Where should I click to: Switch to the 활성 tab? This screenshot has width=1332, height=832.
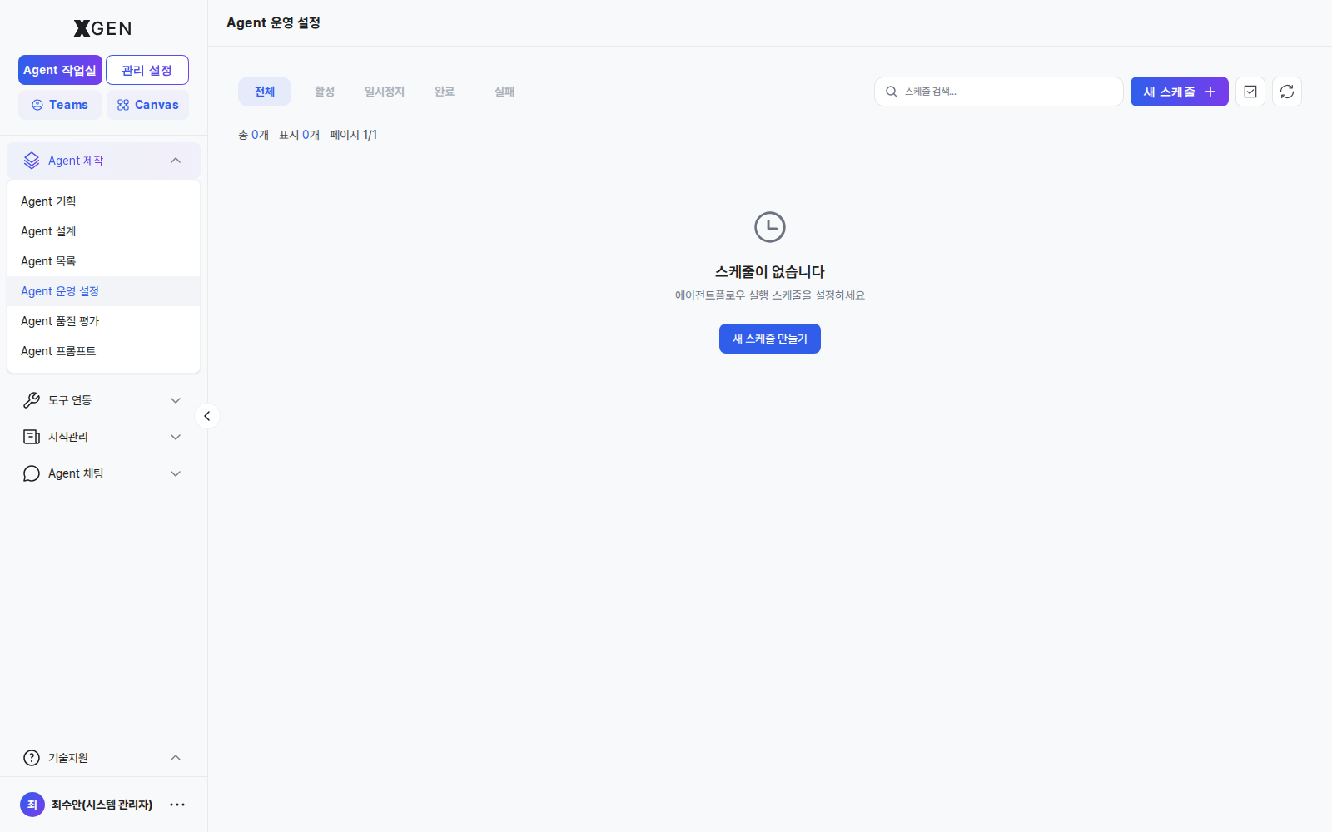tap(325, 92)
